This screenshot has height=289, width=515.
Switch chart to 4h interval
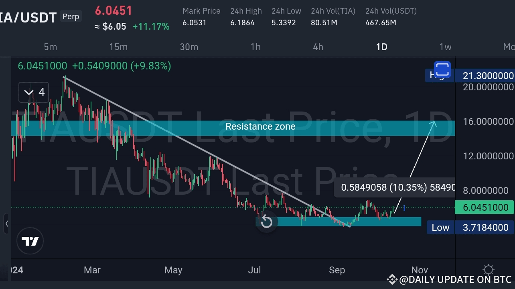318,47
